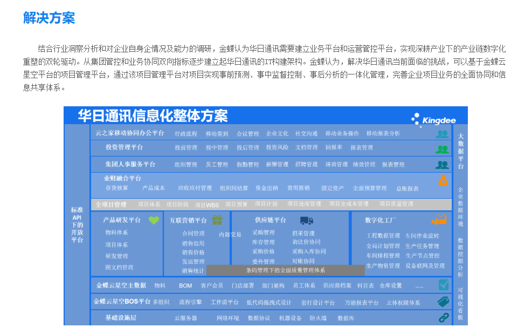Image resolution: width=525 pixels, height=334 pixels.
Task: Click BOM in the master data row
Action: (185, 286)
